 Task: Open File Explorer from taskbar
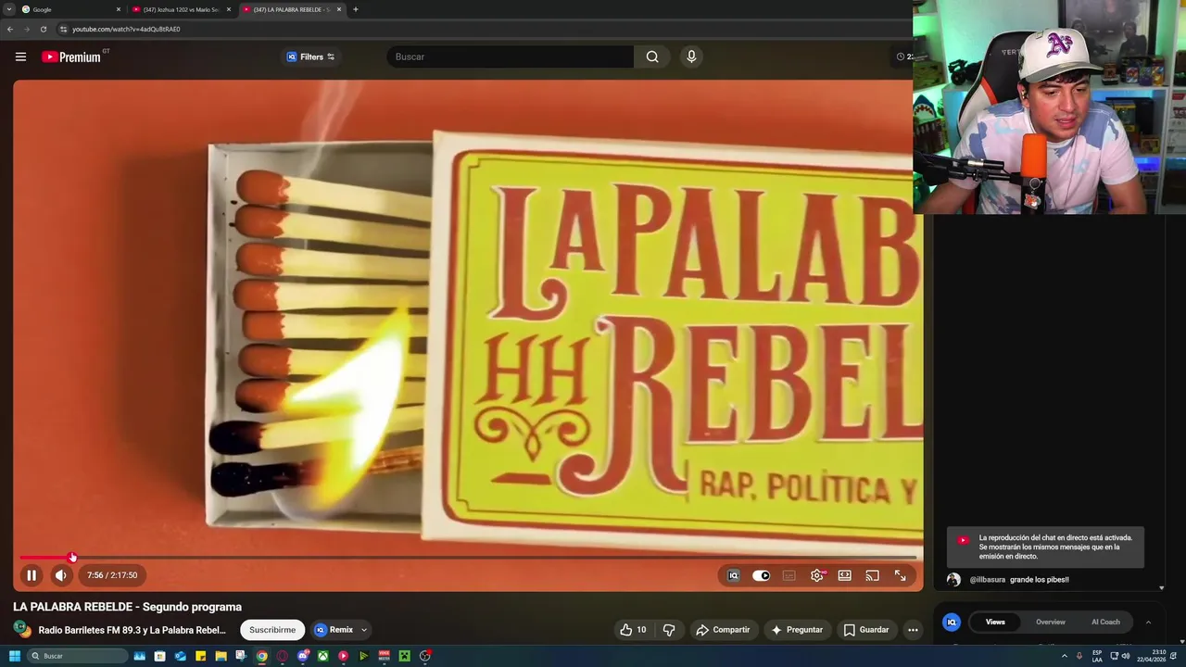221,656
